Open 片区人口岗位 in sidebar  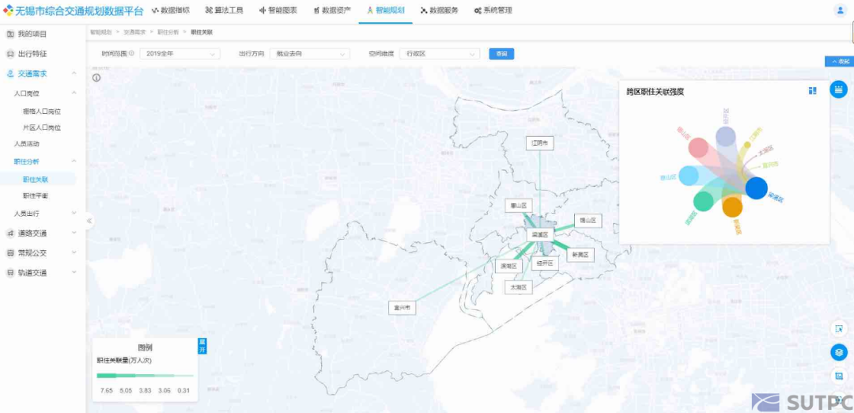tap(41, 128)
